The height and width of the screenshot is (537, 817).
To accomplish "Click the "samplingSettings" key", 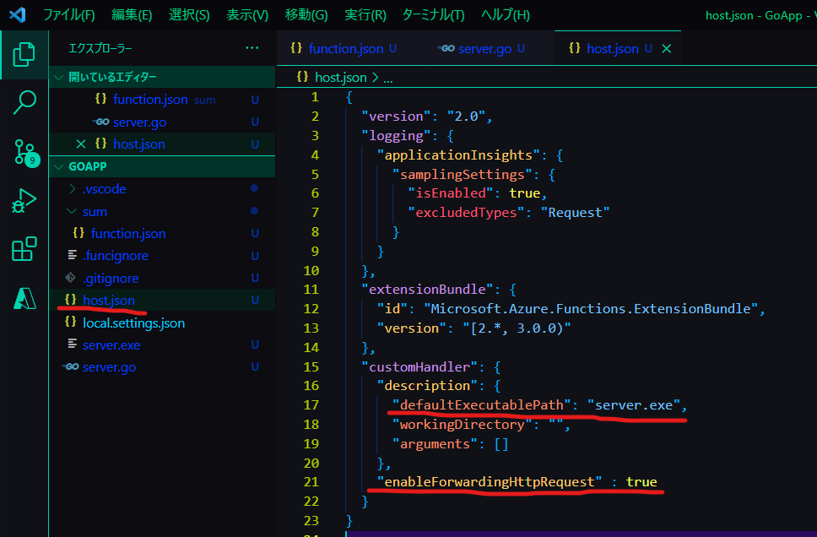I will pos(463,174).
